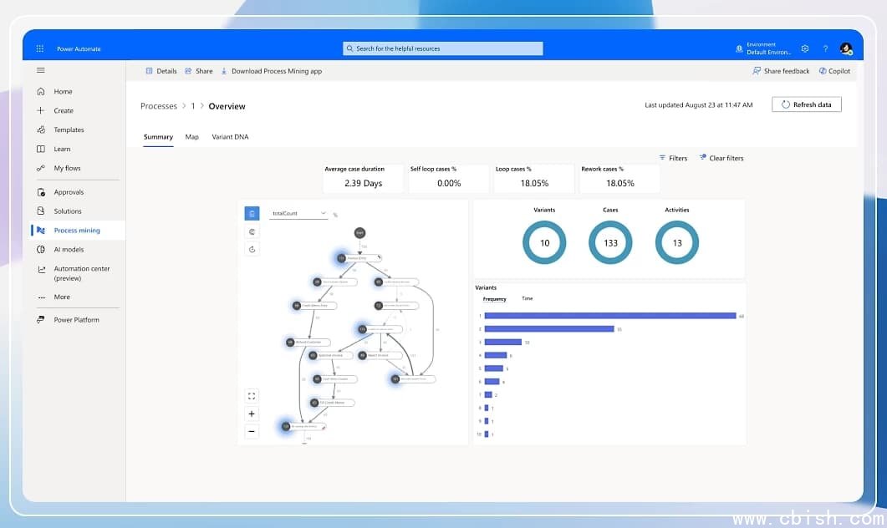Select the My flows sidebar item
Viewport: 887px width, 528px height.
tap(65, 168)
